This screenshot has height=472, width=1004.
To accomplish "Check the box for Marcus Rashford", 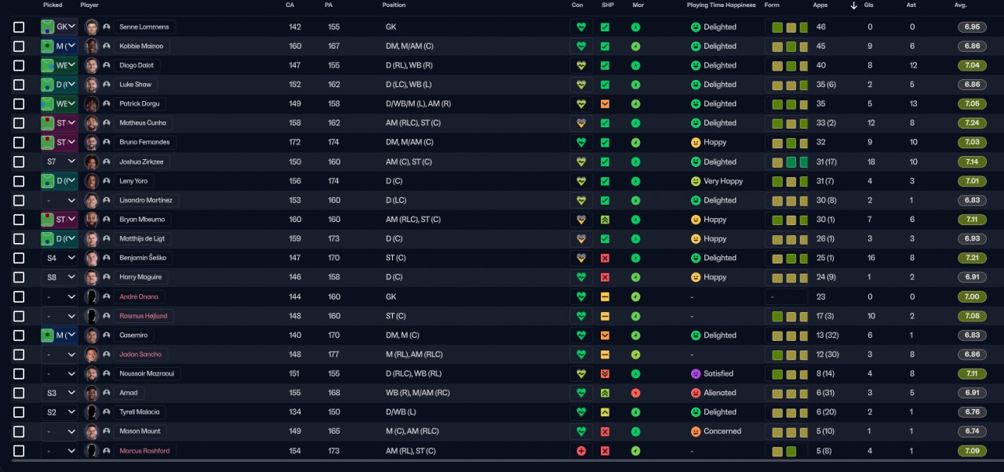I will coord(19,451).
